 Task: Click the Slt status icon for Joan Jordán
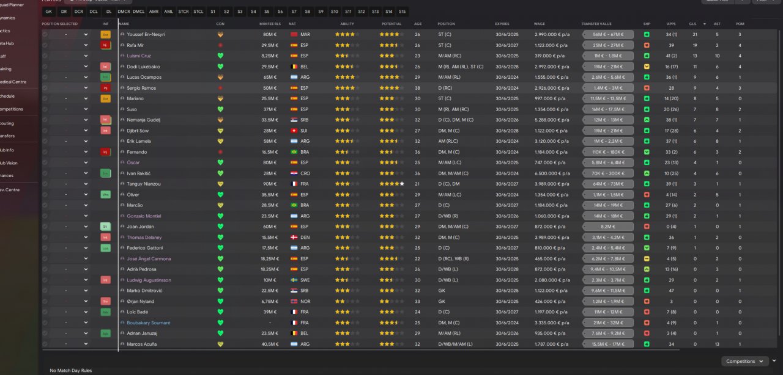pos(105,227)
